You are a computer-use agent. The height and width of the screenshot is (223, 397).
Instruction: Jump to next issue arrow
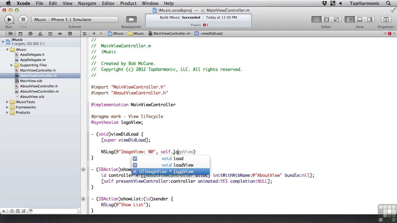click(x=394, y=33)
